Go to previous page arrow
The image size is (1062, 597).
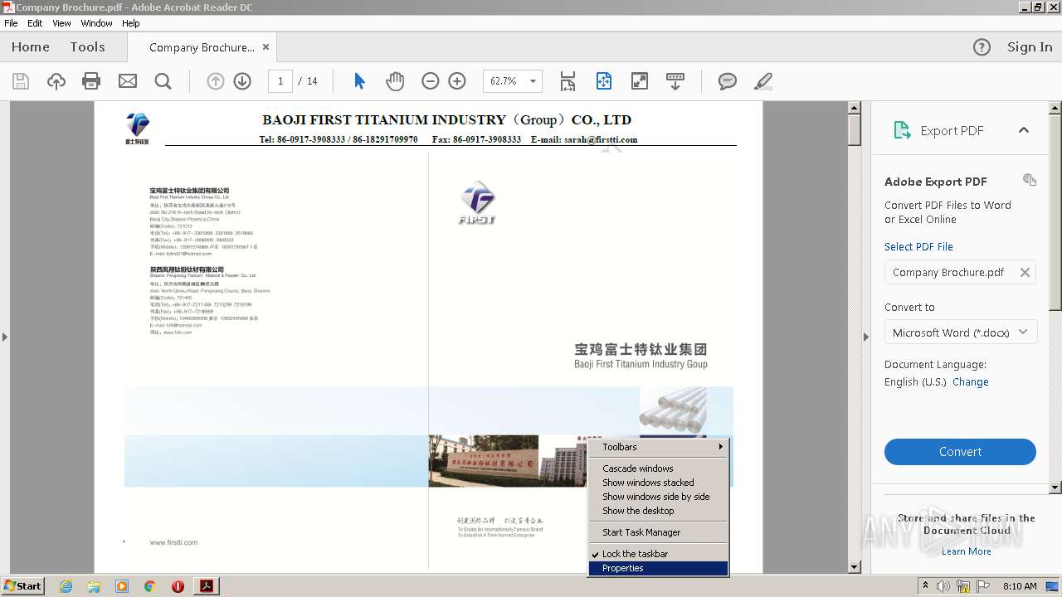pyautogui.click(x=215, y=81)
